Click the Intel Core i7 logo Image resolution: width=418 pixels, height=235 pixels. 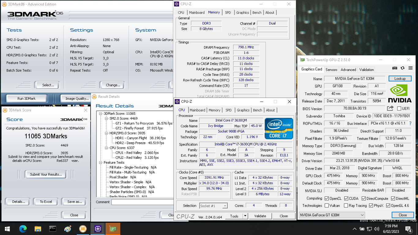click(279, 129)
